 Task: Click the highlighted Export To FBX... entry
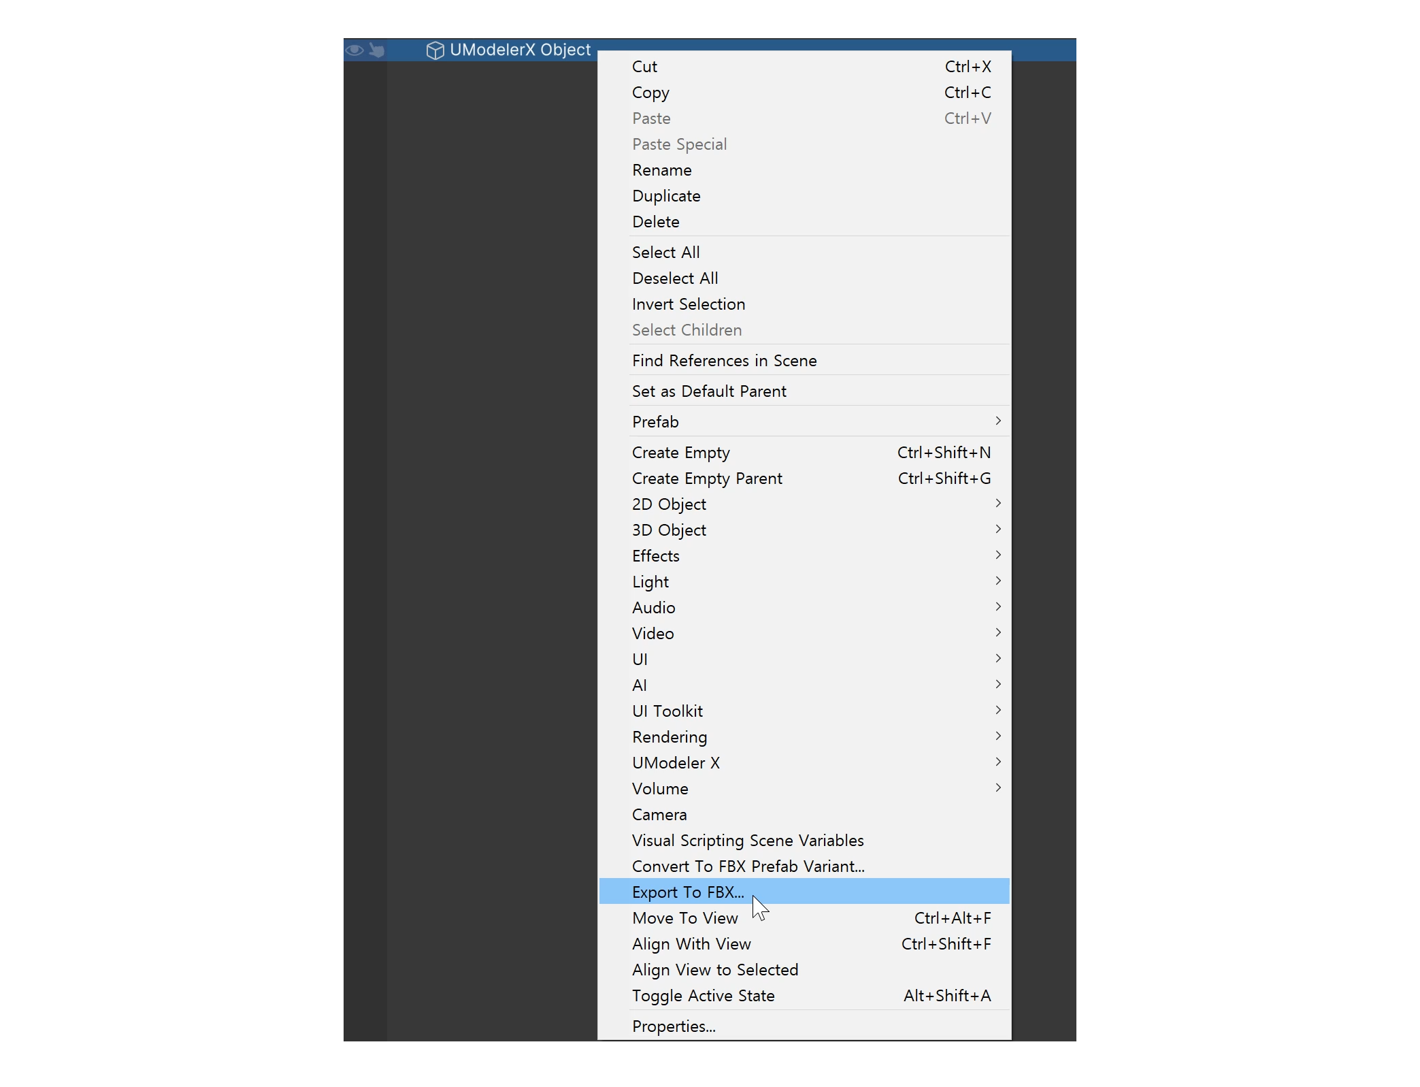coord(804,892)
